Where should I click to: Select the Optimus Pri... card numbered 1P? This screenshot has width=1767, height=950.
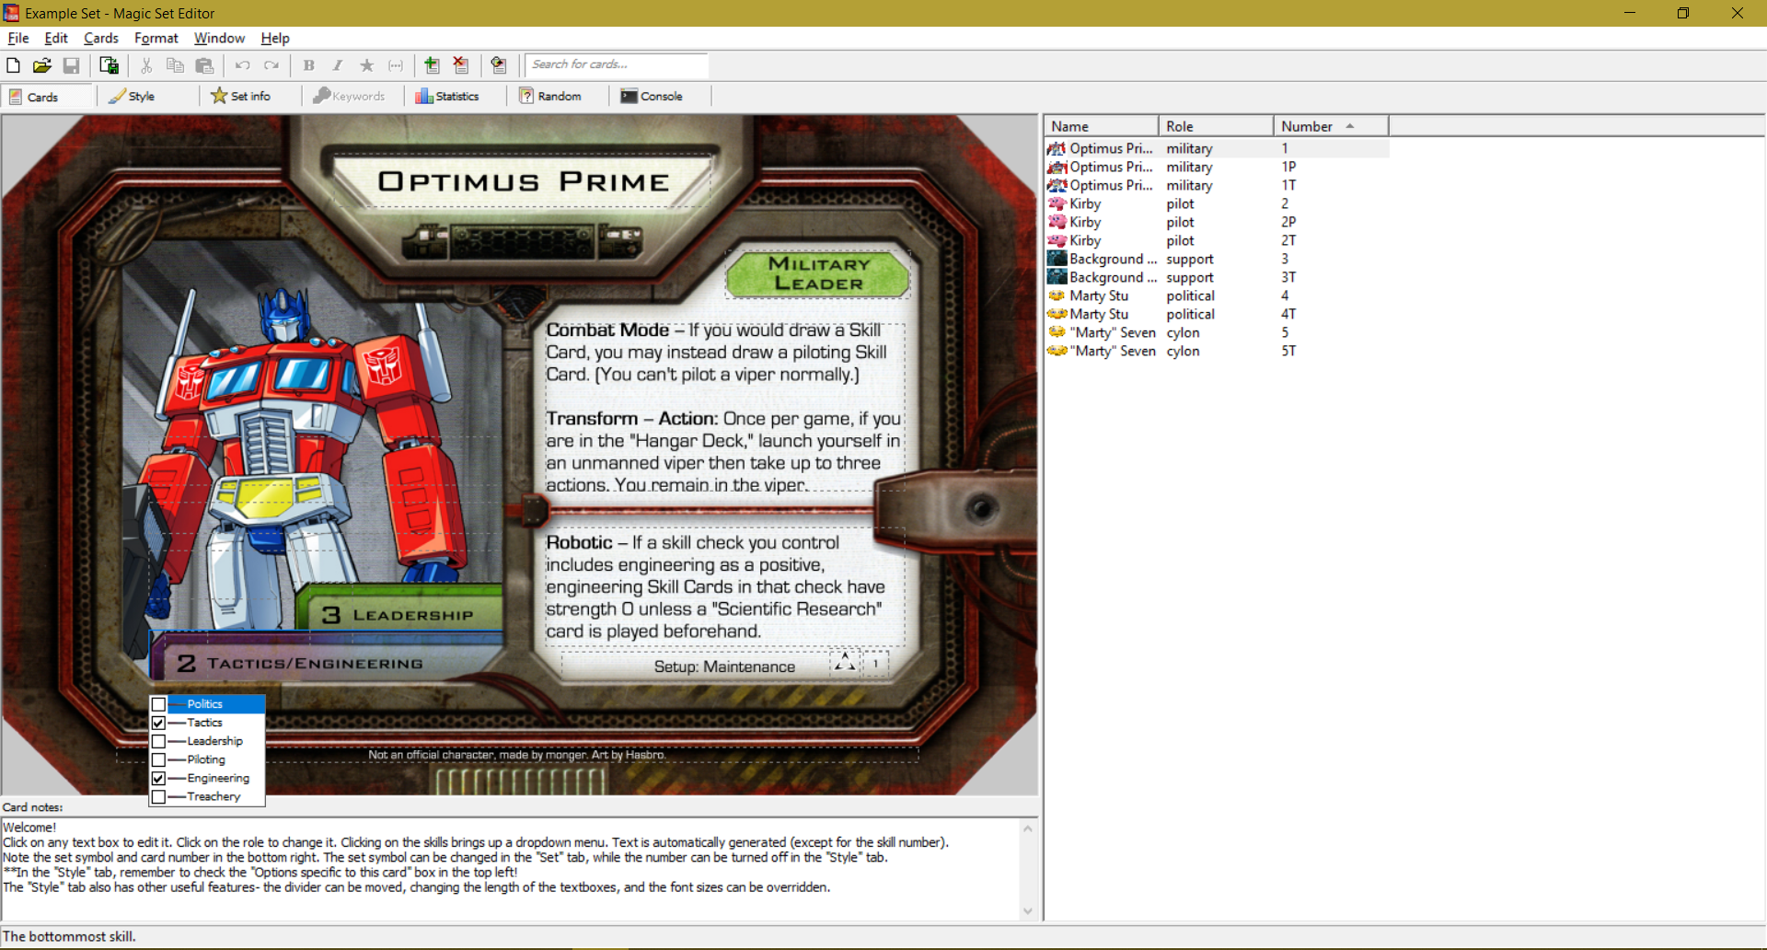pos(1216,167)
